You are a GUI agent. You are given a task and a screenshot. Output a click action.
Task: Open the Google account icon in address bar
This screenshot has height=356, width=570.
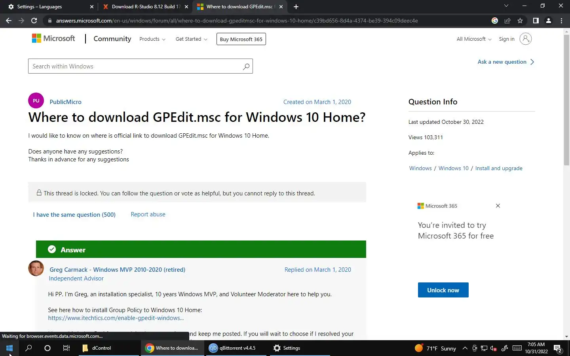tap(495, 21)
